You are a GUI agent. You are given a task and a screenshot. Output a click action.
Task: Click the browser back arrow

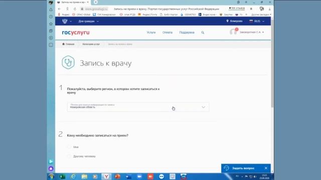click(x=59, y=9)
